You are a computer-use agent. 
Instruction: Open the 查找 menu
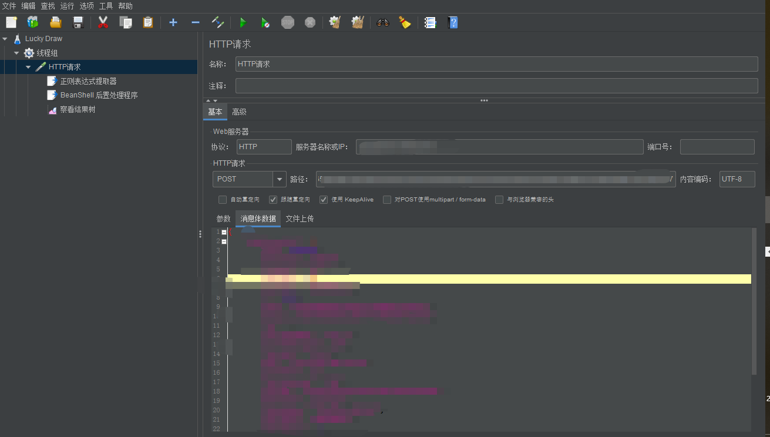(x=48, y=6)
